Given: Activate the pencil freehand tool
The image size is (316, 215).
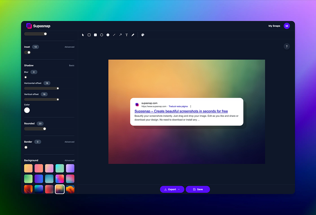Looking at the screenshot, I should click(x=133, y=35).
